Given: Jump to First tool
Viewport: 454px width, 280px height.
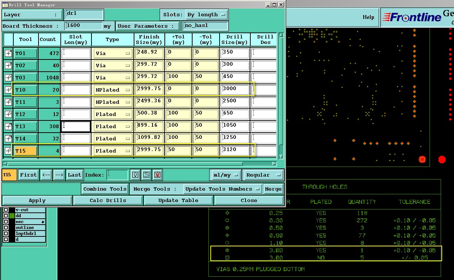Looking at the screenshot, I should (29, 175).
